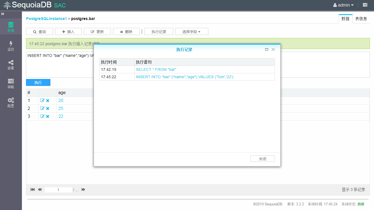Edit row 1 with pencil icon
Image resolution: width=374 pixels, height=210 pixels.
click(x=42, y=100)
